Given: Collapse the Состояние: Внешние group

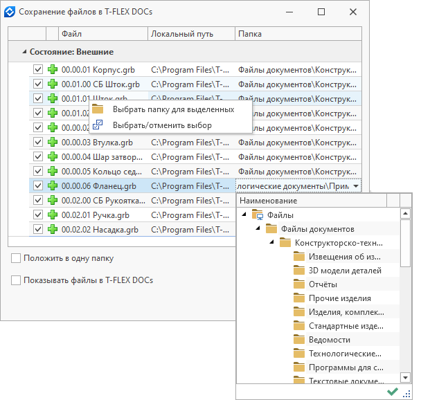Looking at the screenshot, I should tap(25, 52).
